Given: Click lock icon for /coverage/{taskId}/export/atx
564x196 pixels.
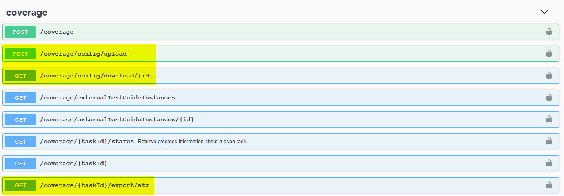Looking at the screenshot, I should point(549,185).
